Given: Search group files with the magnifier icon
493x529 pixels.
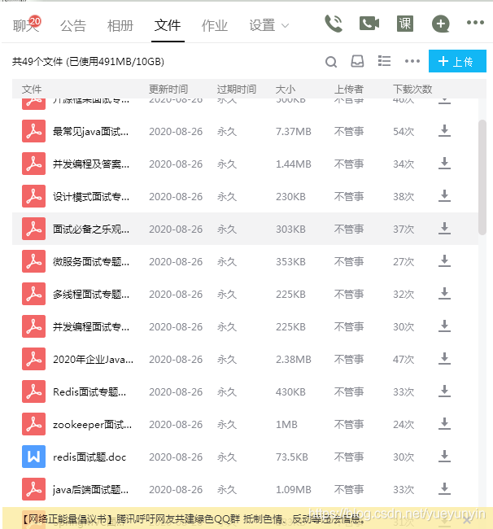Looking at the screenshot, I should 331,62.
